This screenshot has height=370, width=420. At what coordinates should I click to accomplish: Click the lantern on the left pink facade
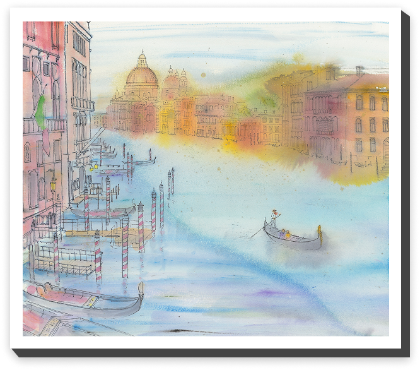tap(53, 184)
